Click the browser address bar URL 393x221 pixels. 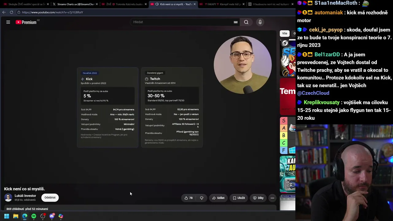(53, 12)
